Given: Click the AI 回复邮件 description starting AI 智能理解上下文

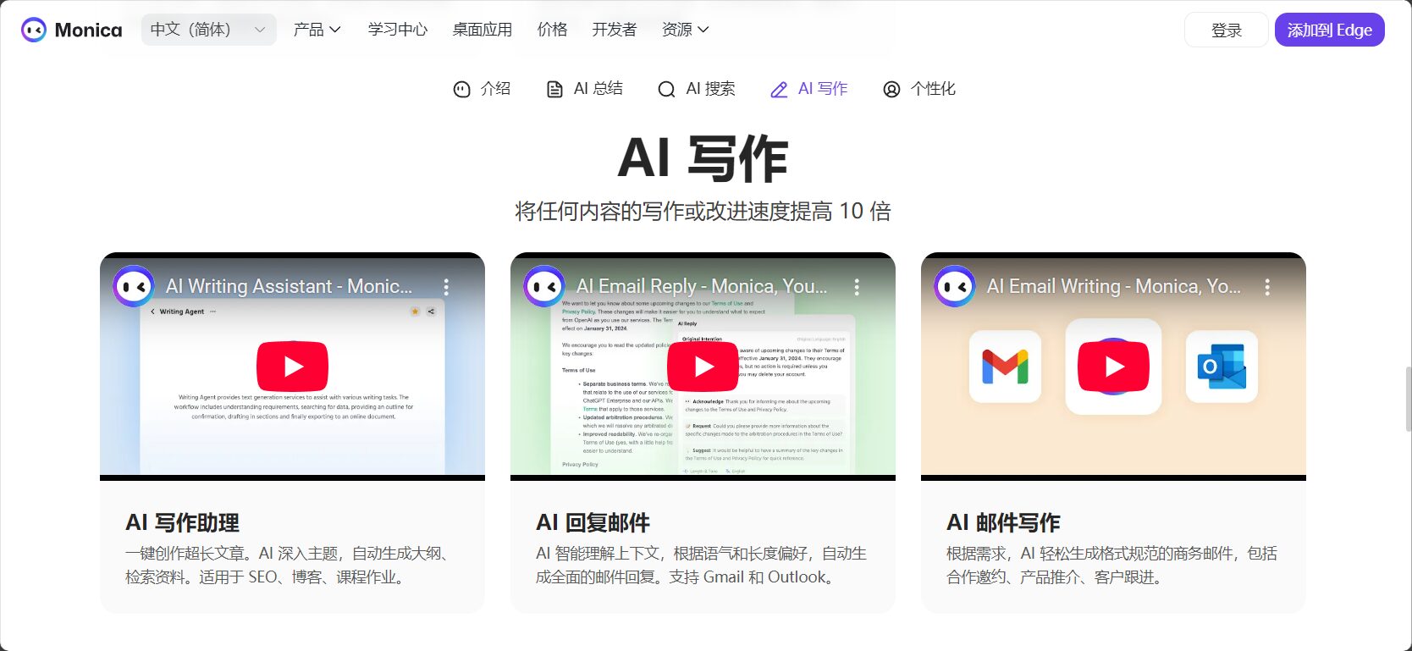Looking at the screenshot, I should (701, 565).
